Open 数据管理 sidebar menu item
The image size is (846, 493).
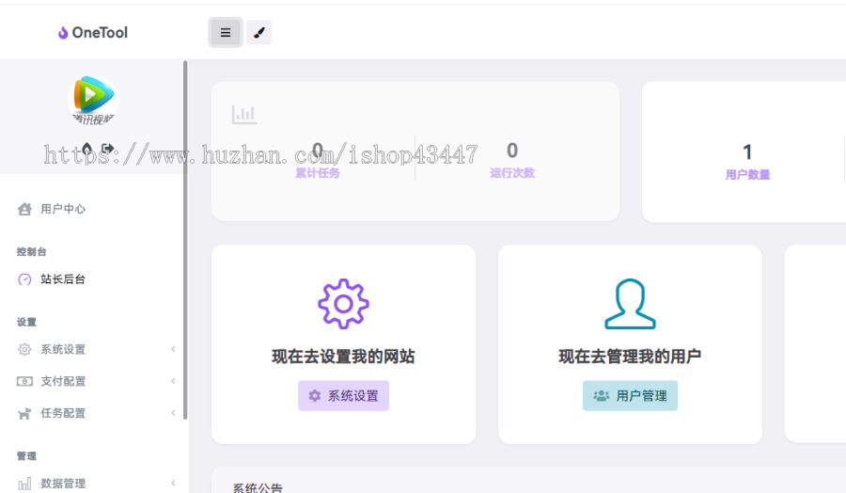pyautogui.click(x=63, y=484)
